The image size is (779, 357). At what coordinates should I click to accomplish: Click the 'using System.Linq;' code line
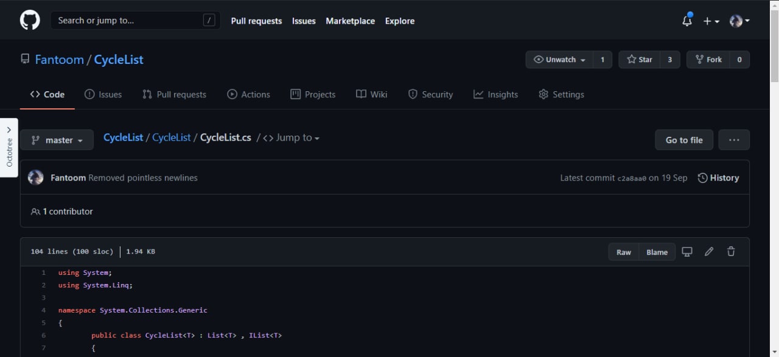tap(96, 285)
